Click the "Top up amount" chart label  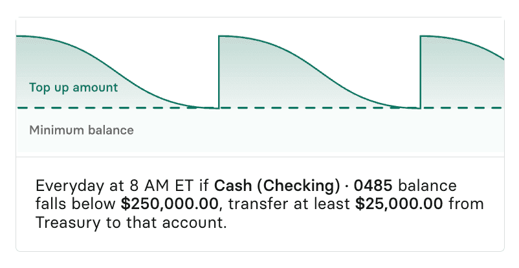tap(73, 88)
